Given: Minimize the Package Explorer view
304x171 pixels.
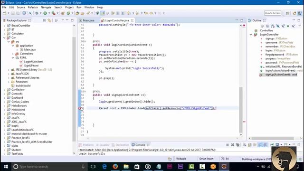Looking at the screenshot, I should pyautogui.click(x=67, y=20).
